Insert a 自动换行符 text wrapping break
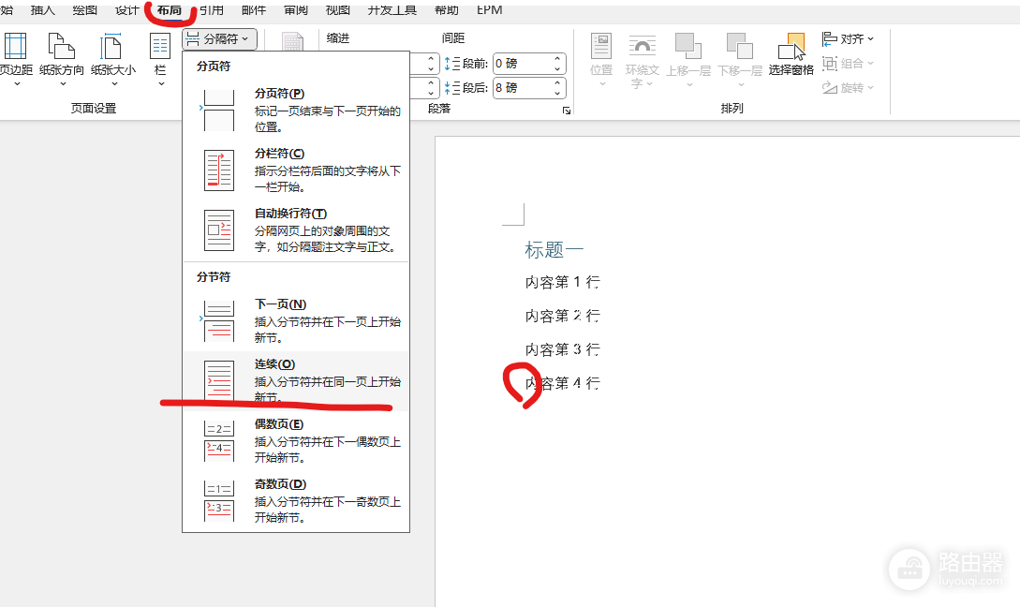 [296, 229]
